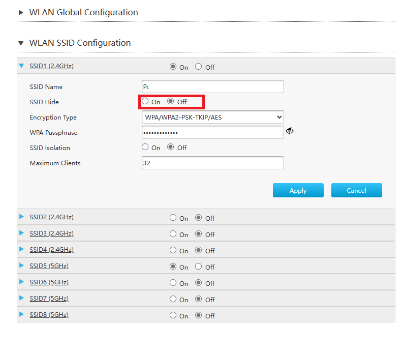
Task: Open the SSID5 (5GHz) link
Action: point(49,266)
